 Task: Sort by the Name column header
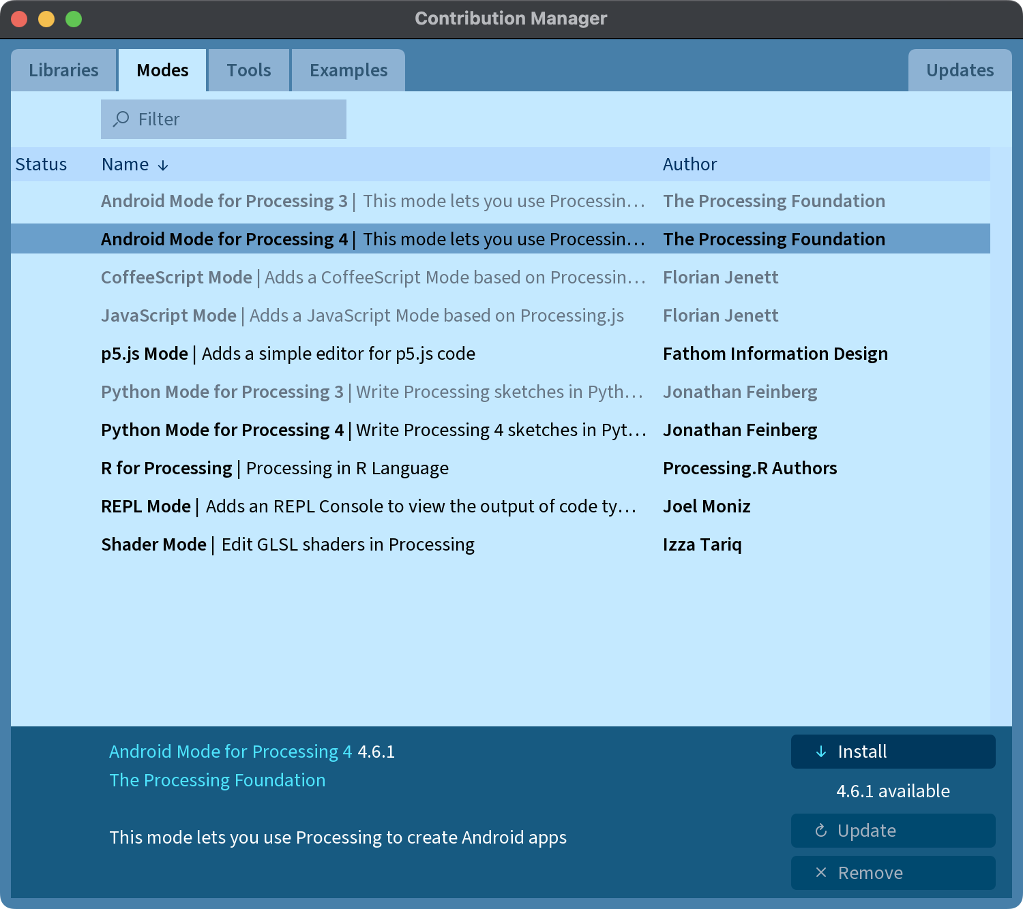(x=125, y=164)
